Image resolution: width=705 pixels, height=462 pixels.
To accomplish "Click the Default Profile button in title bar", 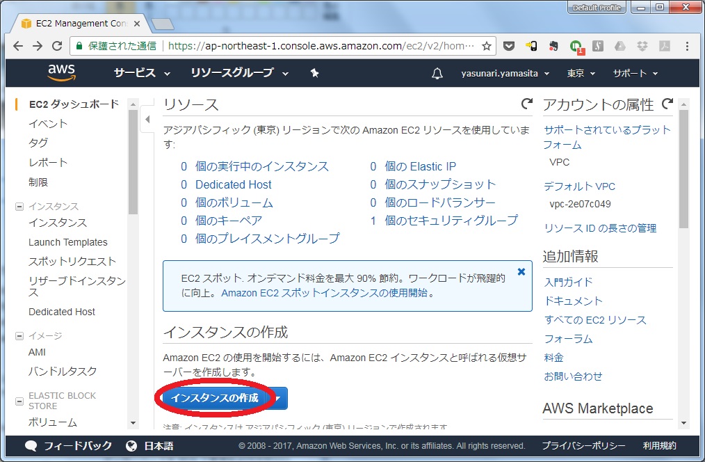I will click(597, 8).
